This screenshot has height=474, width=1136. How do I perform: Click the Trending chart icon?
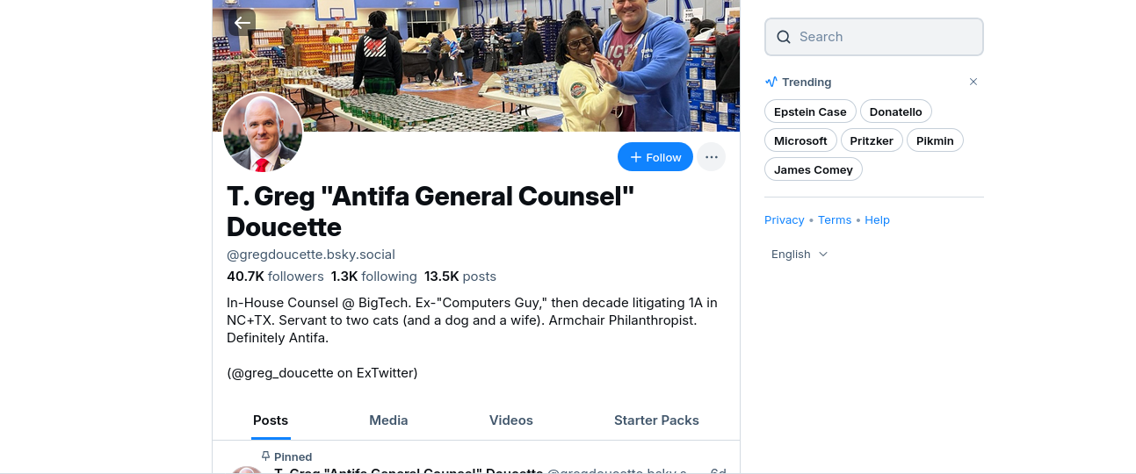click(771, 82)
